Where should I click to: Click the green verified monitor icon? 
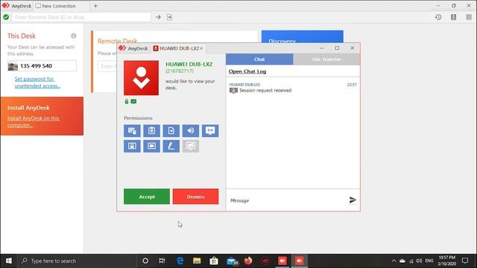133,101
